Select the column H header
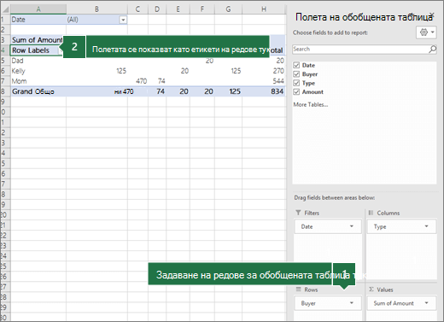Image resolution: width=444 pixels, height=322 pixels. [x=264, y=9]
